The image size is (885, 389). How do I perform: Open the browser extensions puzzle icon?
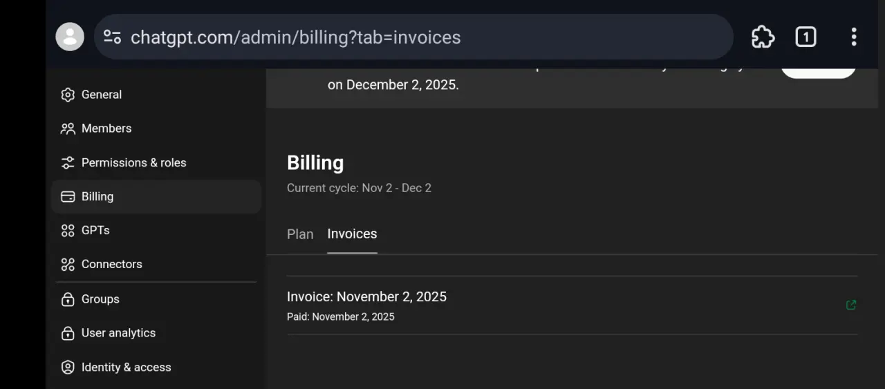coord(763,37)
